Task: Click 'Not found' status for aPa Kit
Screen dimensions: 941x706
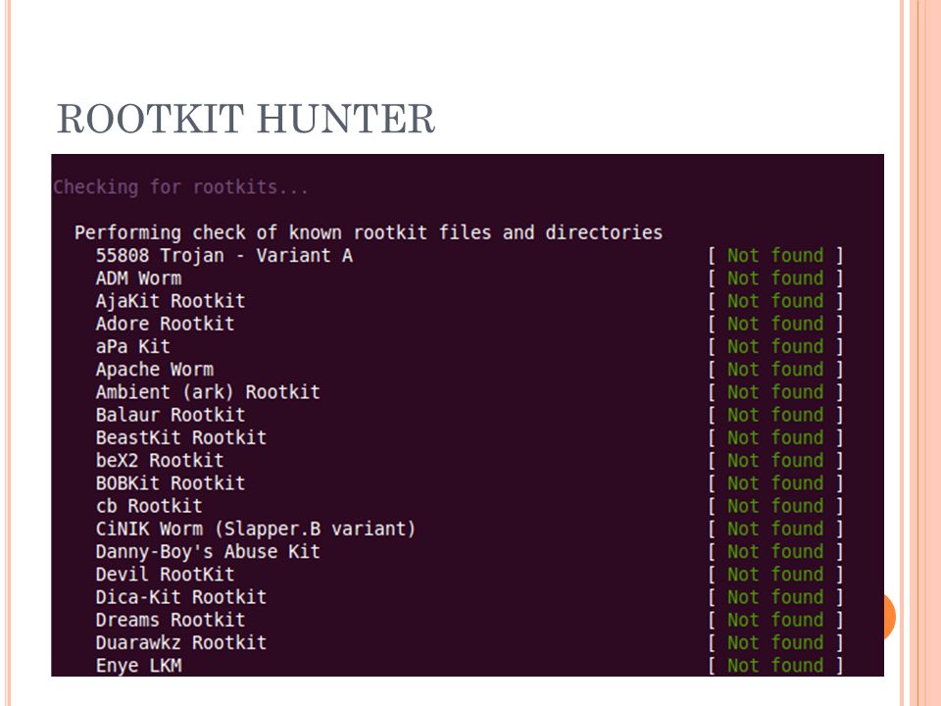Action: (x=775, y=347)
